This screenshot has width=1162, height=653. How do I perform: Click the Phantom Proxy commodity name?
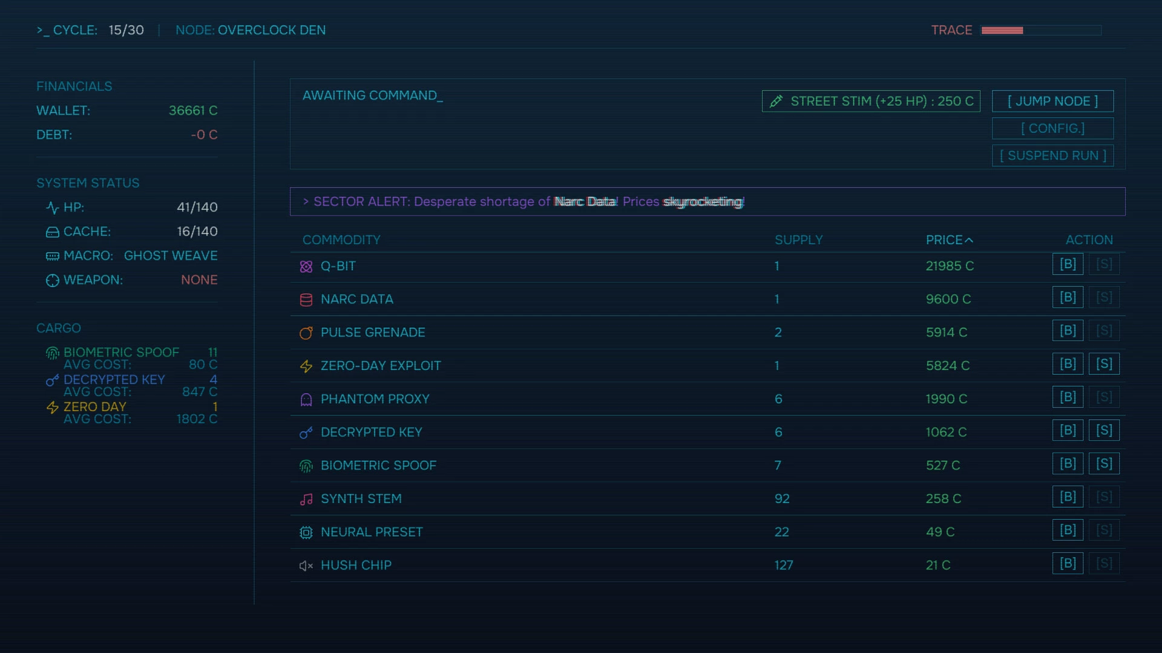(x=375, y=399)
